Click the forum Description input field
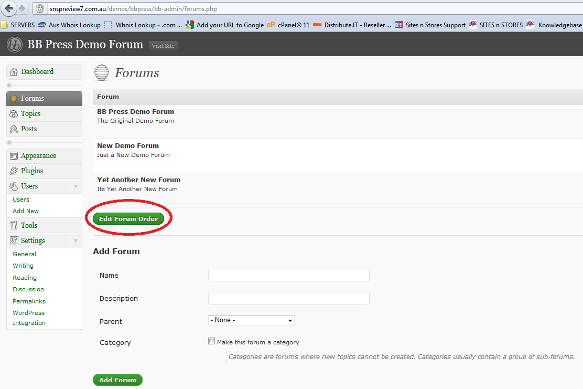583x389 pixels. tap(288, 298)
